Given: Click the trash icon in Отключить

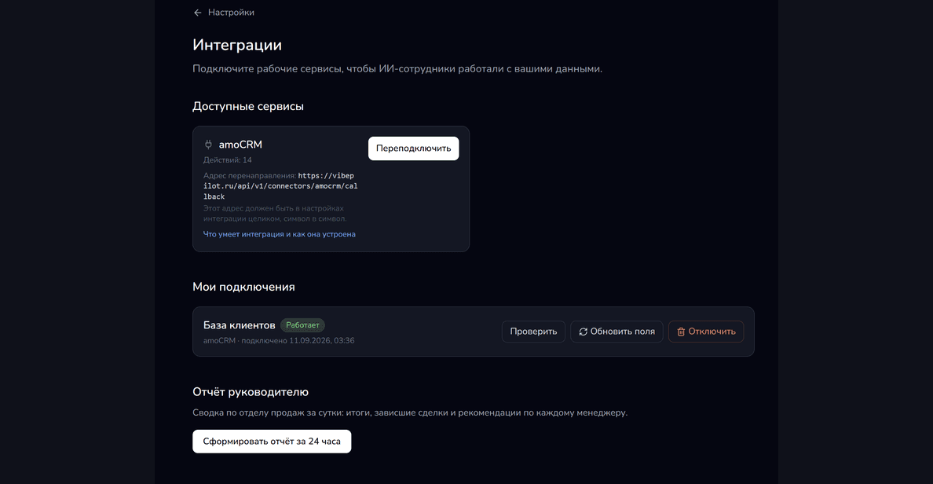Looking at the screenshot, I should click(681, 332).
